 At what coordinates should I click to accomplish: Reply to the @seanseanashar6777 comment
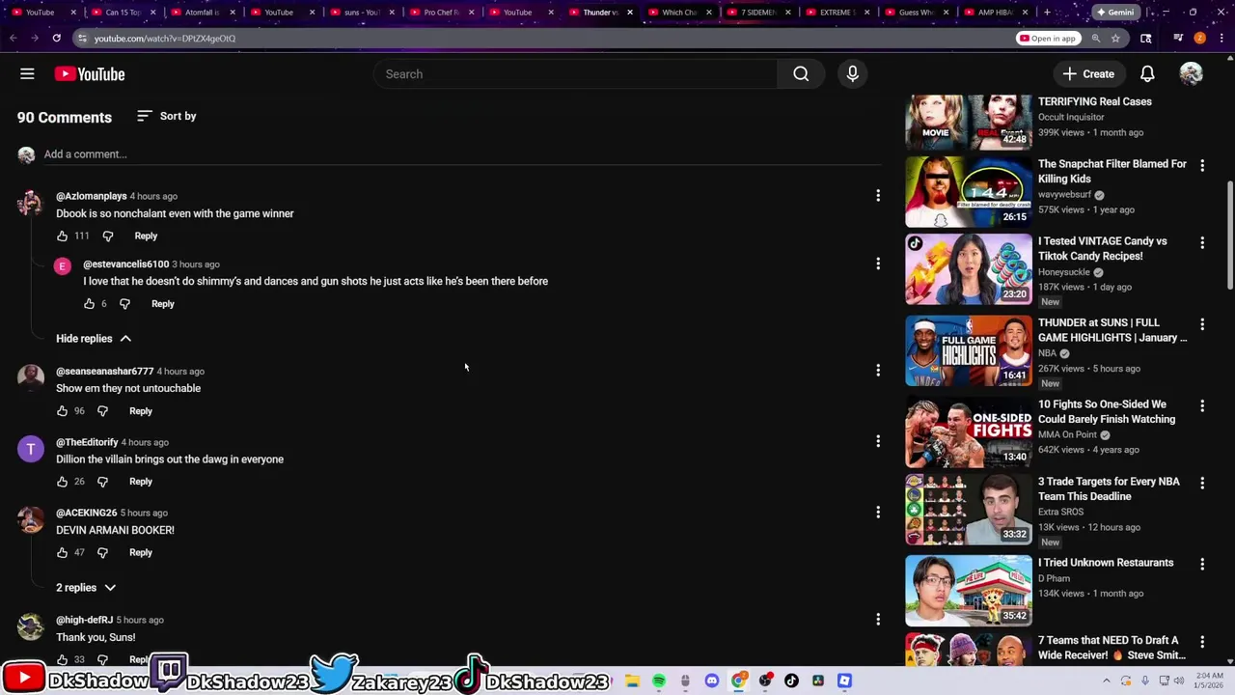coord(141,411)
